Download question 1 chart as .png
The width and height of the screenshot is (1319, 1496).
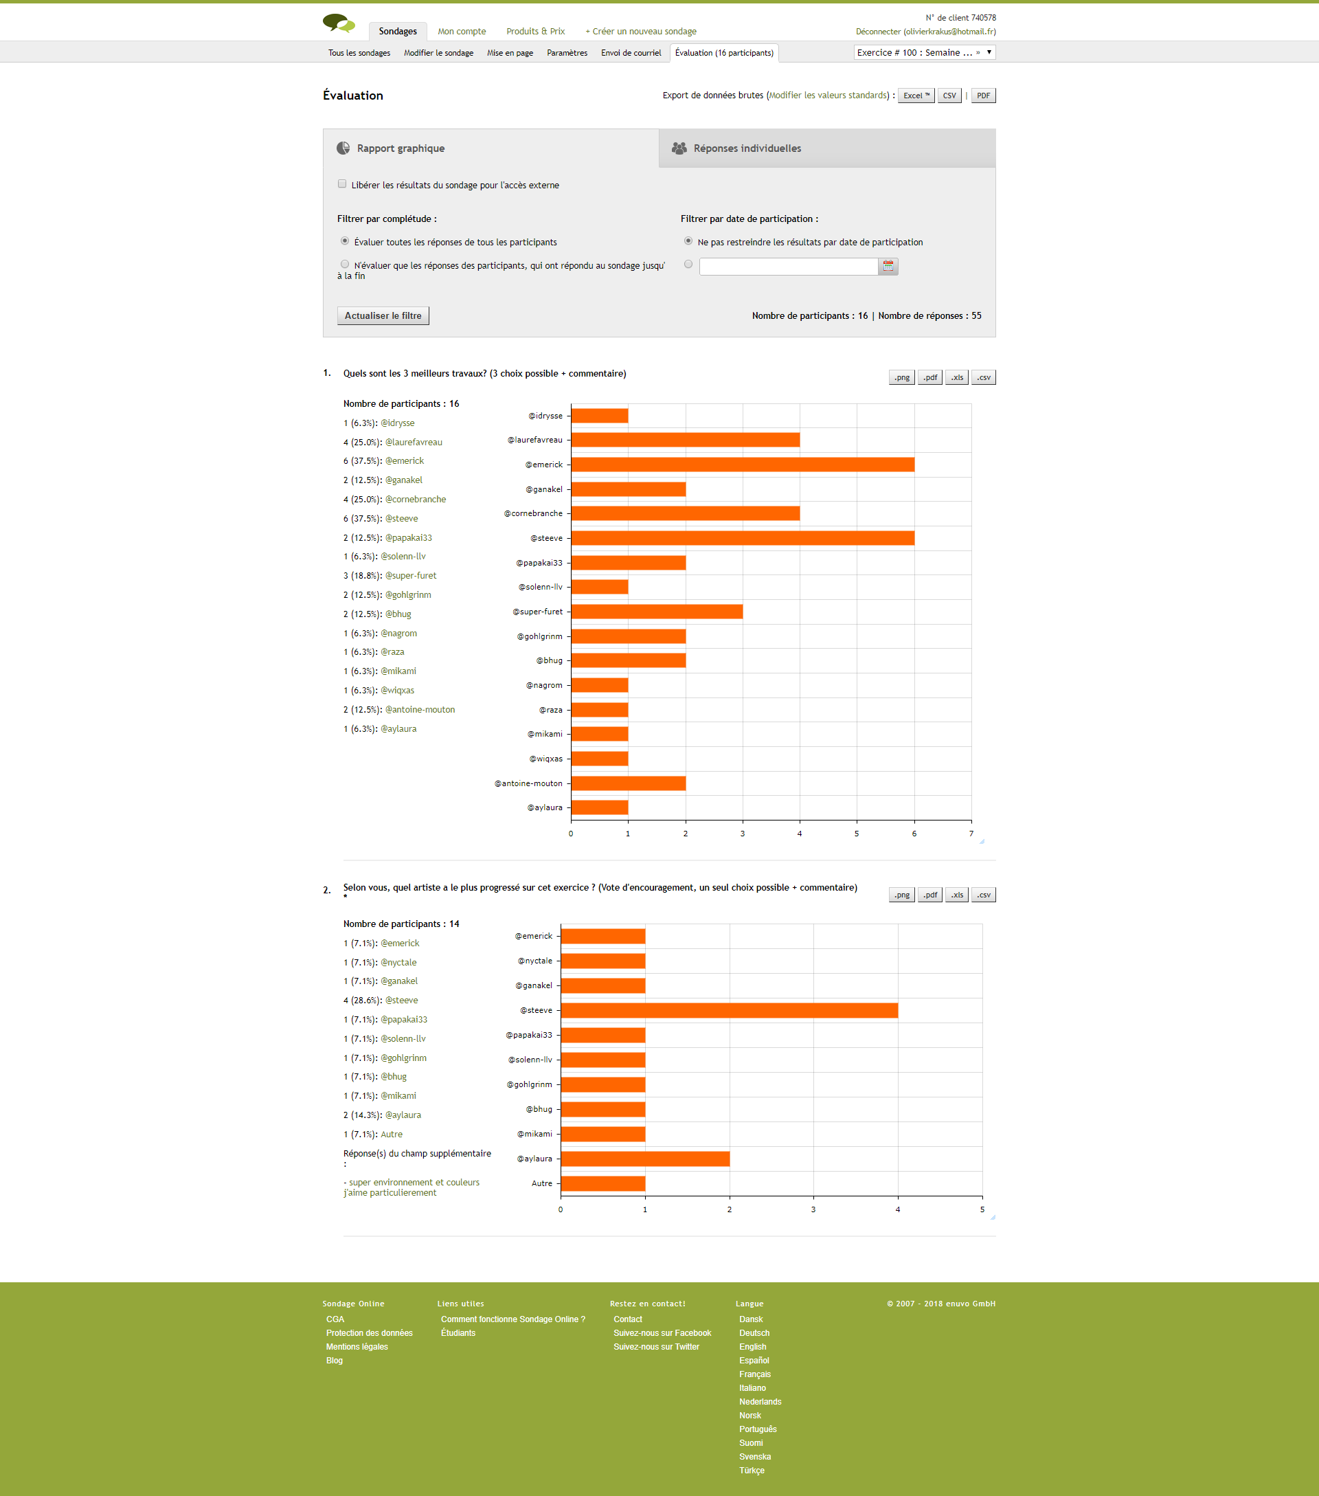[901, 378]
